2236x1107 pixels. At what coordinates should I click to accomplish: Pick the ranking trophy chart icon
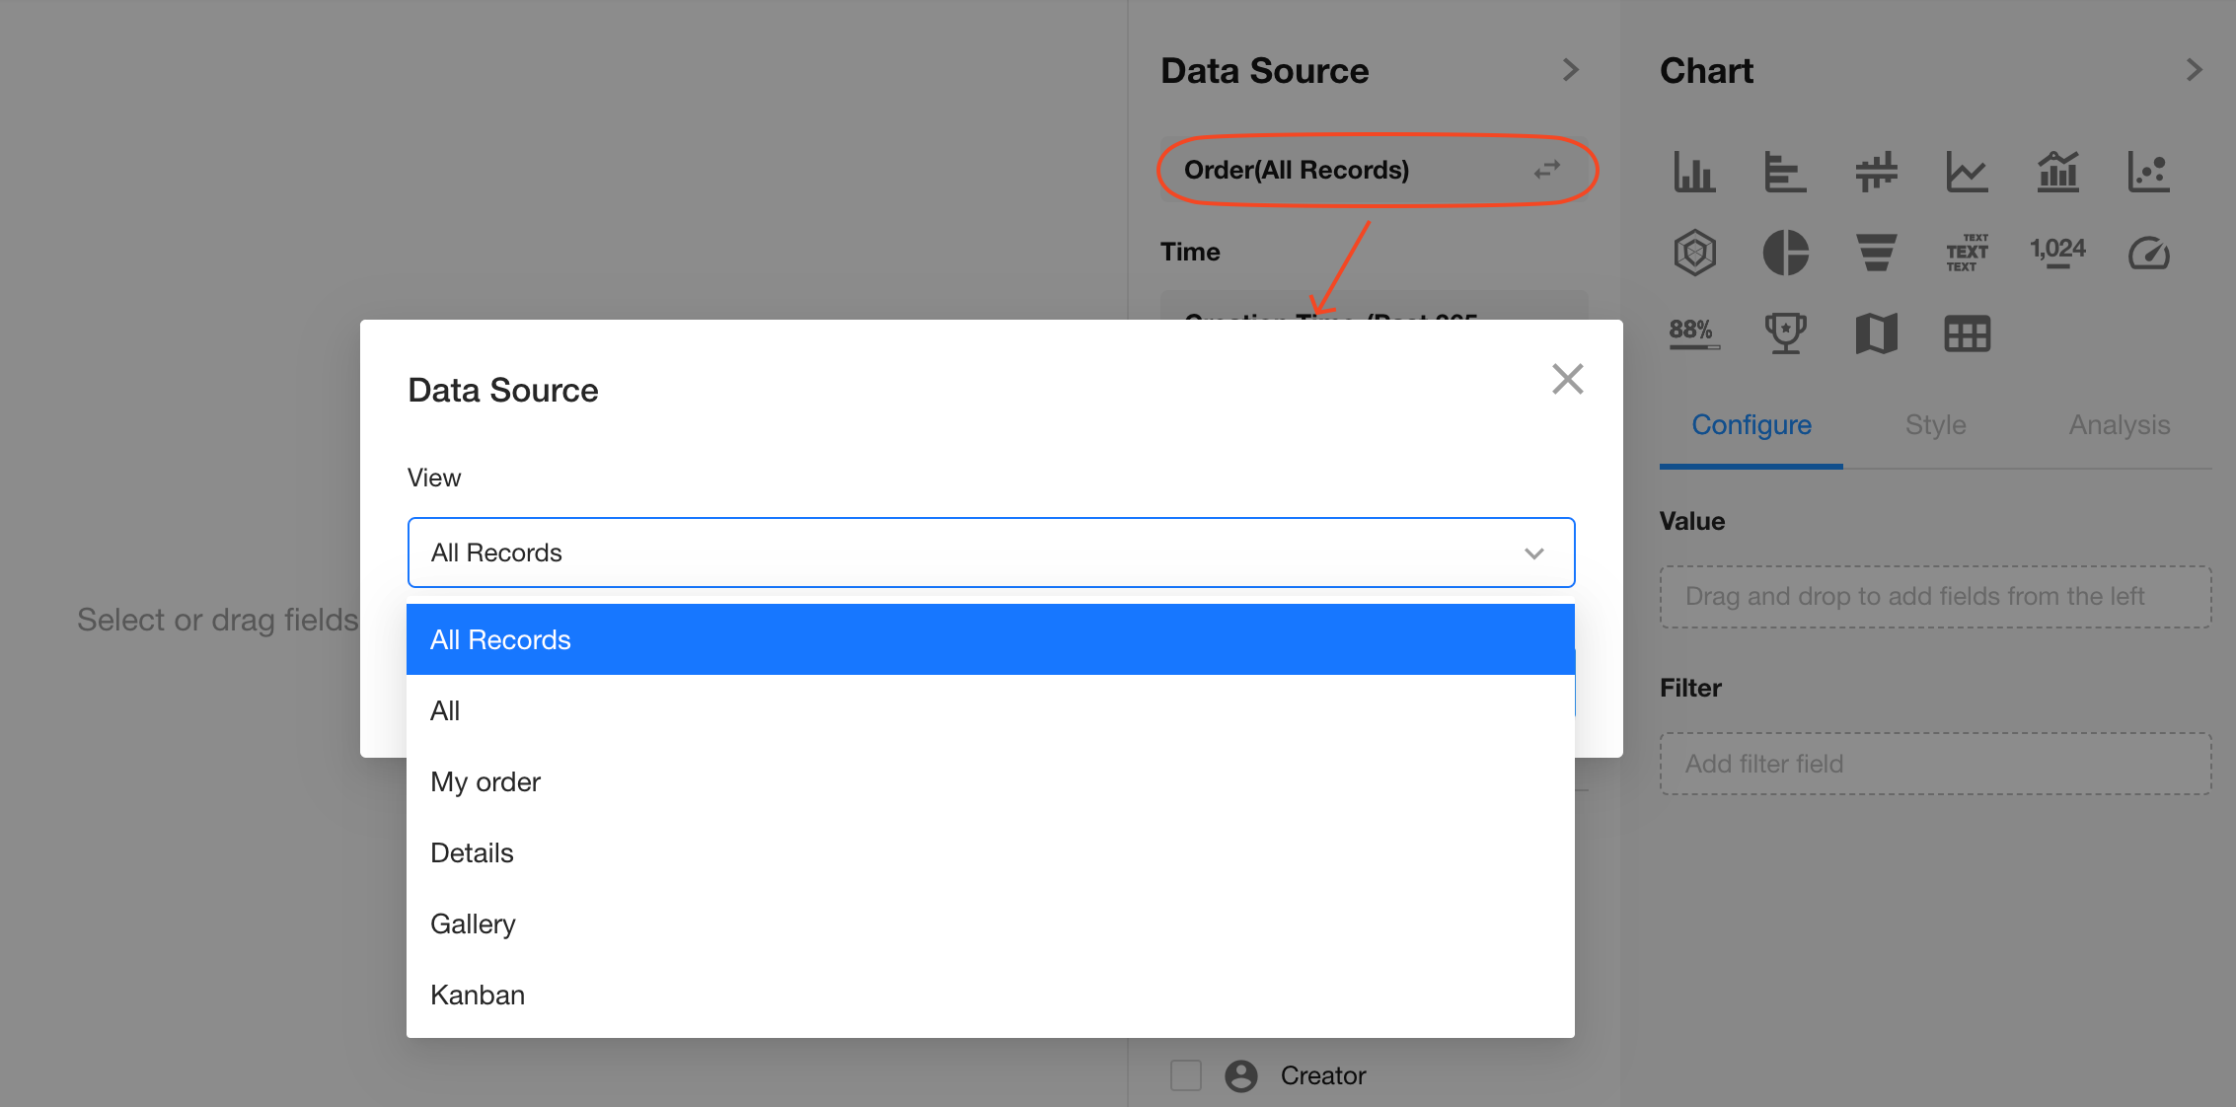1785,333
